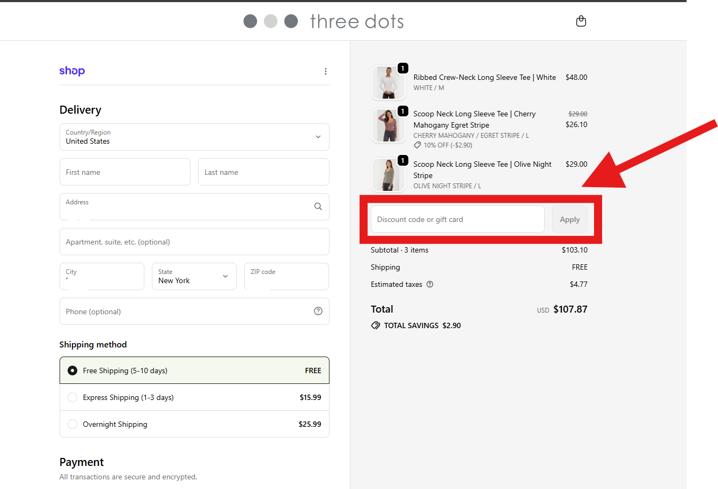Choose the Overnight Shipping option

click(72, 424)
